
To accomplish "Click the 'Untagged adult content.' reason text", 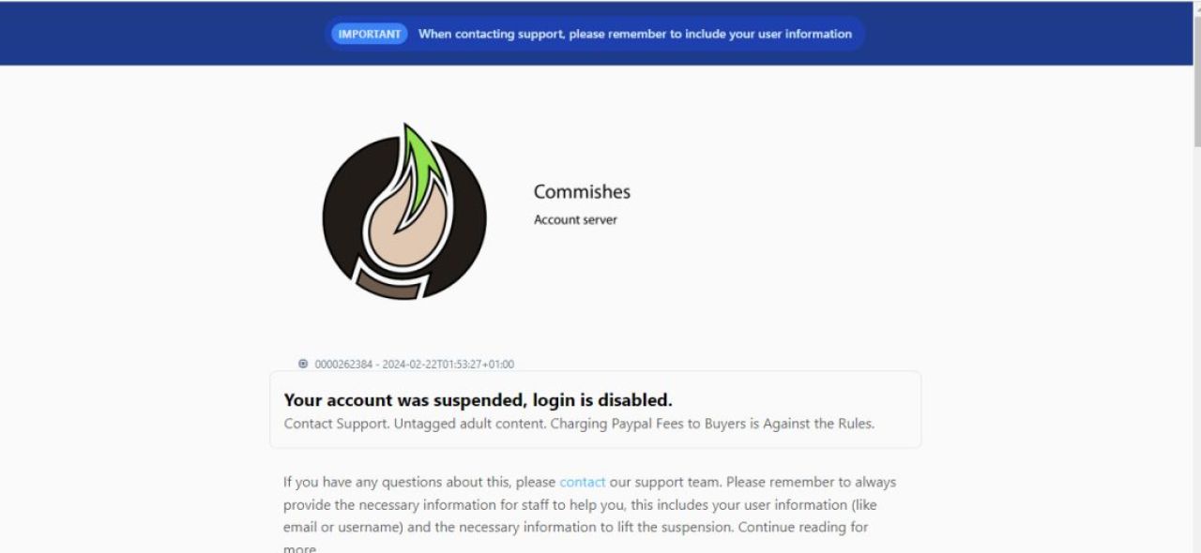I will [469, 424].
